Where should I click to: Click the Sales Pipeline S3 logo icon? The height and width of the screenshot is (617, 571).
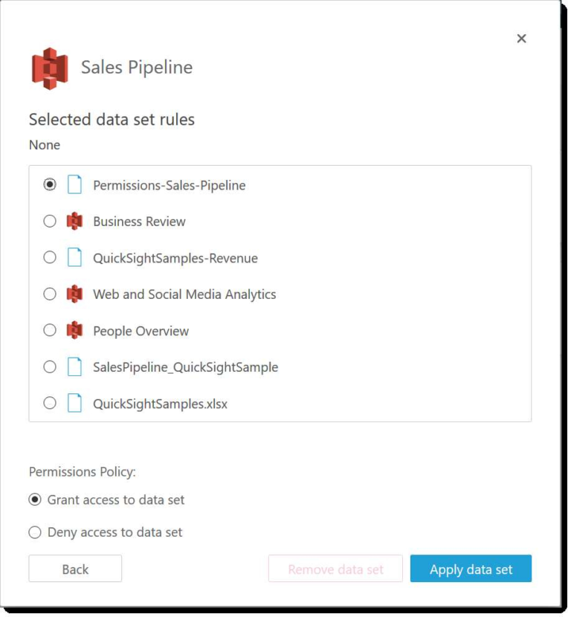pyautogui.click(x=50, y=68)
